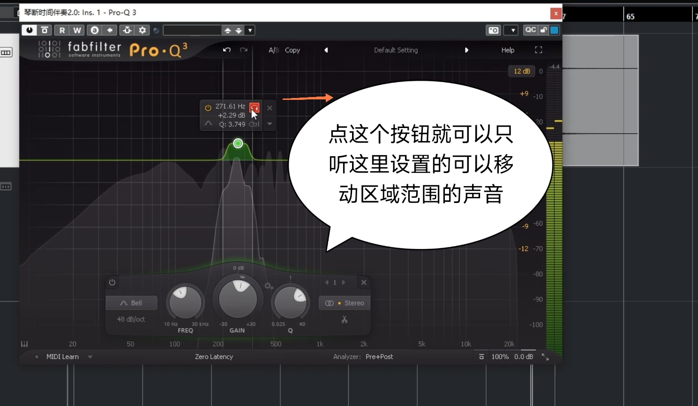Image resolution: width=698 pixels, height=406 pixels.
Task: Enter full screen mode icon
Action: pyautogui.click(x=539, y=50)
